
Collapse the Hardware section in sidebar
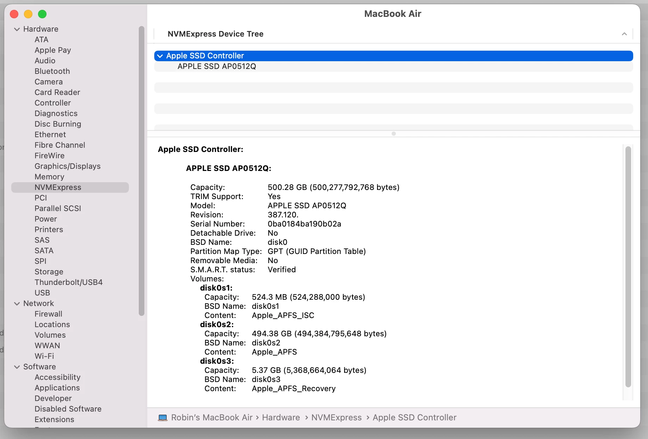point(17,29)
